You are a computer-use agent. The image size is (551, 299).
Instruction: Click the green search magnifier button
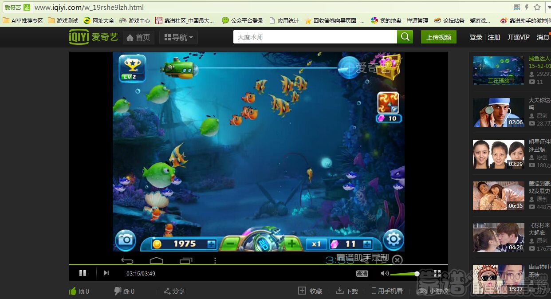(x=405, y=37)
